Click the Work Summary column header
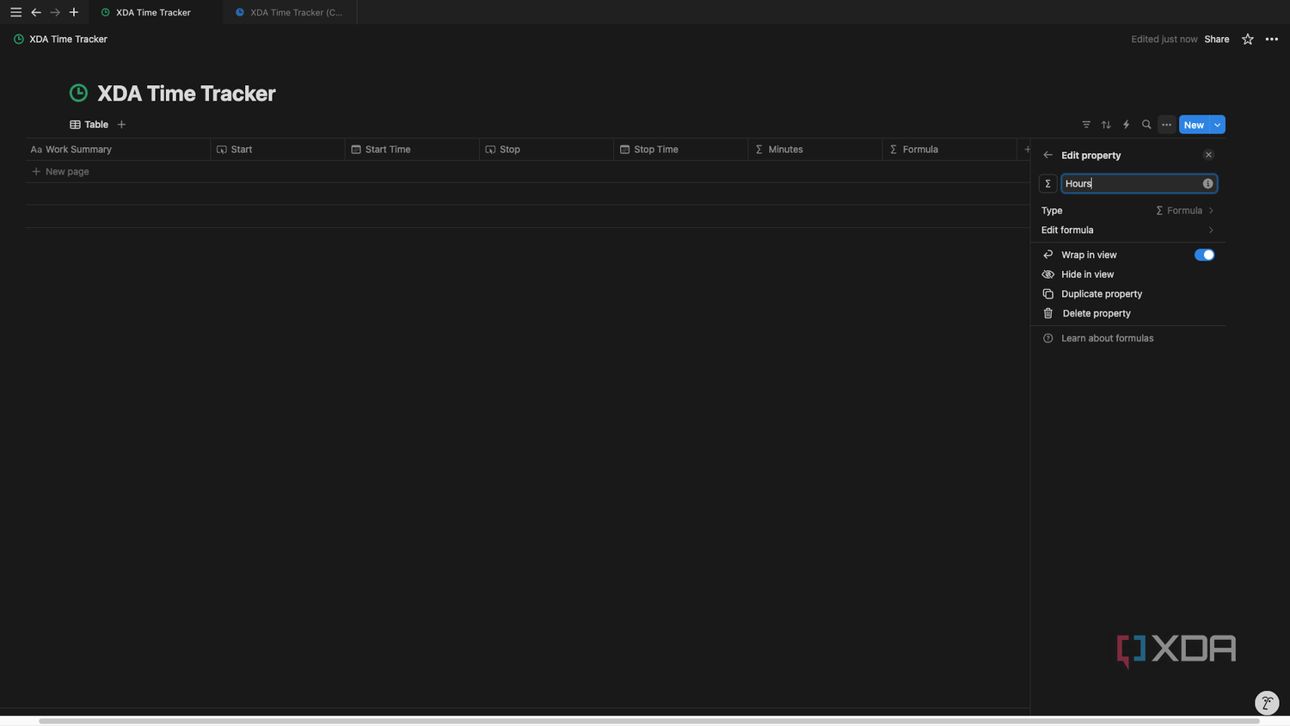This screenshot has height=726, width=1290. 118,150
